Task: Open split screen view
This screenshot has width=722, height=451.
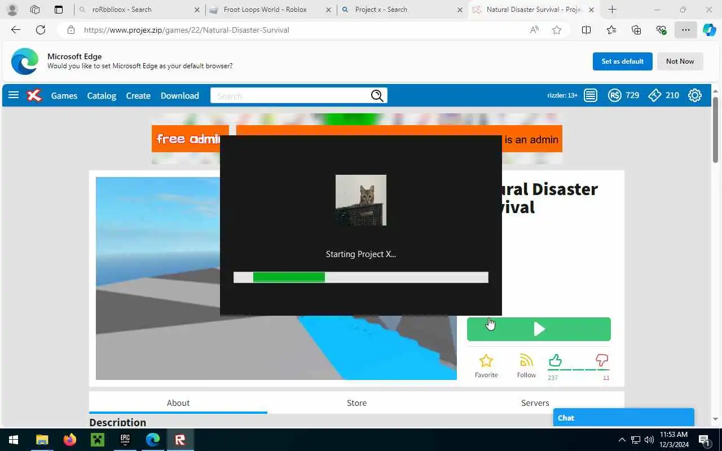Action: [586, 30]
